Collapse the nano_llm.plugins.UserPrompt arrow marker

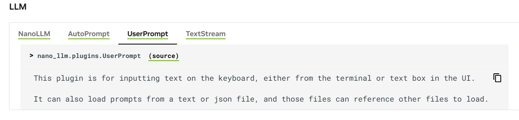pyautogui.click(x=31, y=56)
